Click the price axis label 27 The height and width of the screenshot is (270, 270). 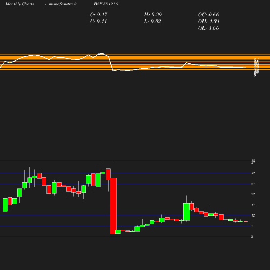253,184
